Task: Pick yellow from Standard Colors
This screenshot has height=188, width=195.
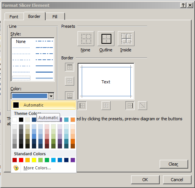Action: pyautogui.click(x=34, y=160)
